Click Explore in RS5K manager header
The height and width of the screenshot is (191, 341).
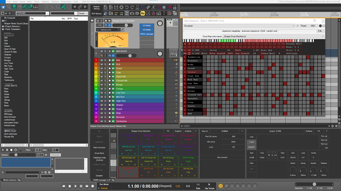tap(178, 131)
